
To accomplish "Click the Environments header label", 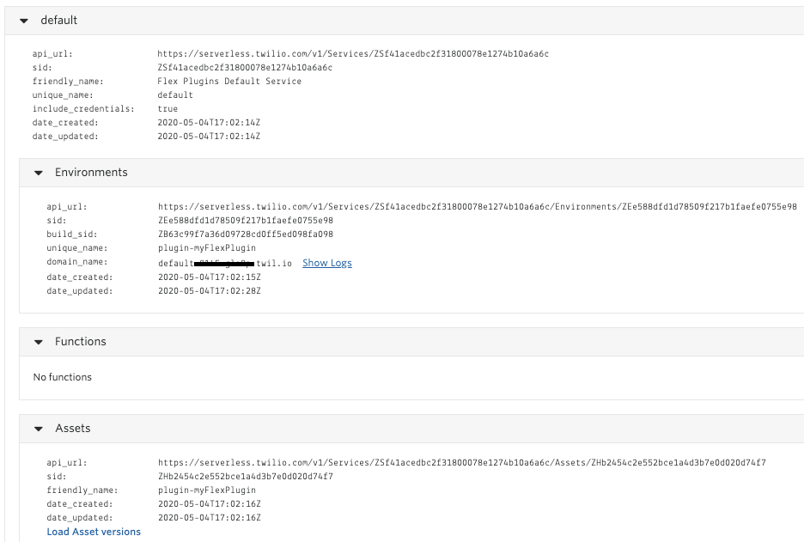I will click(x=91, y=173).
